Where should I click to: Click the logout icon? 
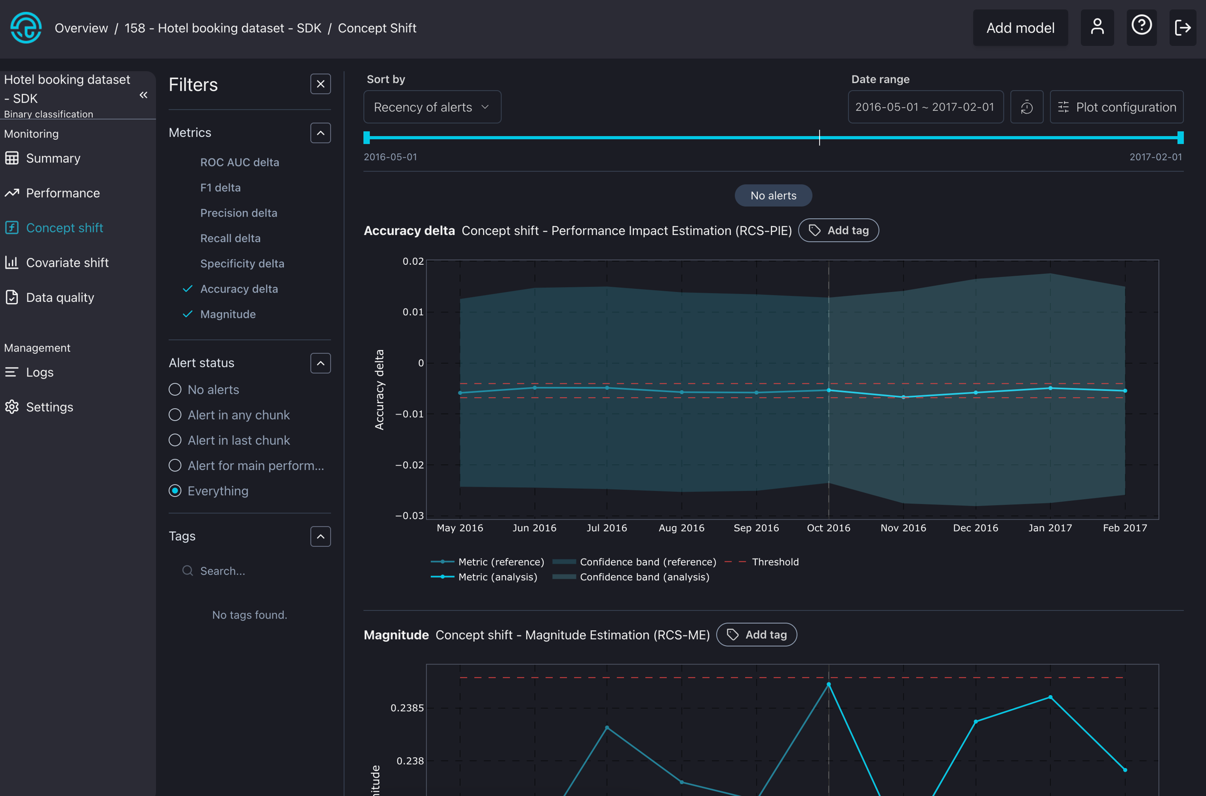[x=1182, y=28]
